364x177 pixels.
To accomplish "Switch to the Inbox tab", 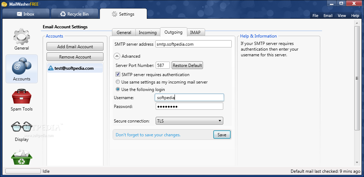I will (x=26, y=14).
